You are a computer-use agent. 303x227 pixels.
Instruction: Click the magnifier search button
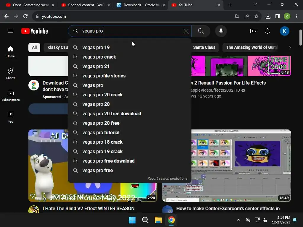(x=201, y=31)
